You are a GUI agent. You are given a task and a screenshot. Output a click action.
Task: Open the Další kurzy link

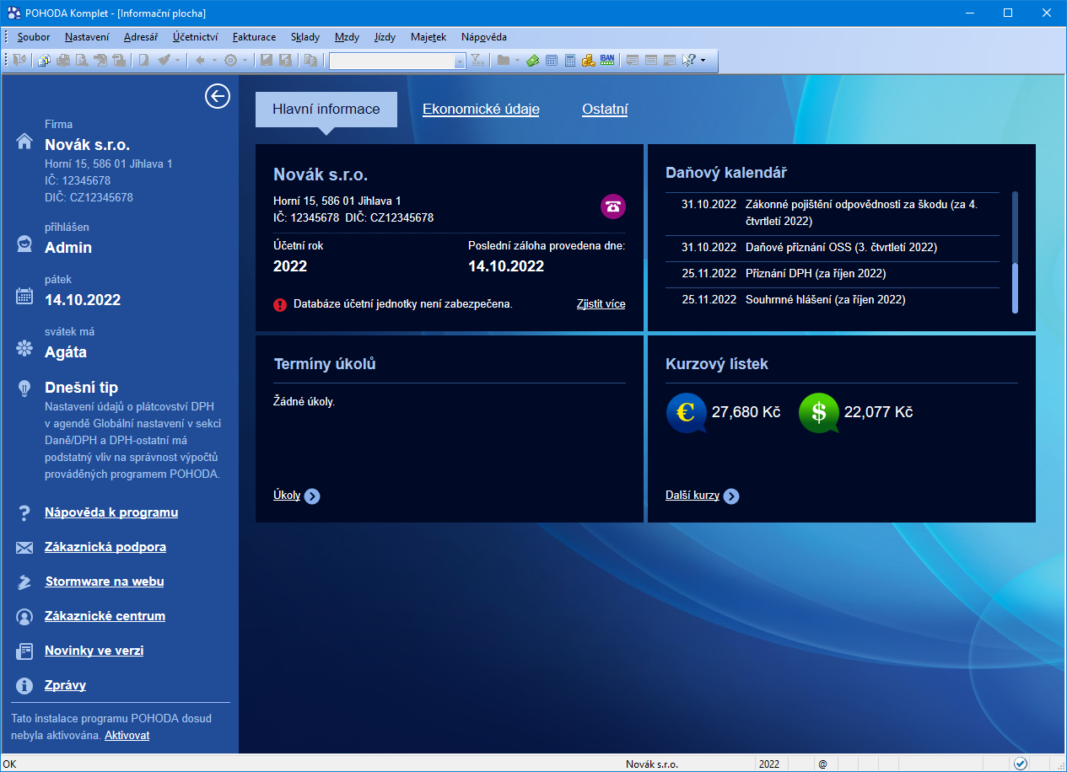[x=692, y=496]
